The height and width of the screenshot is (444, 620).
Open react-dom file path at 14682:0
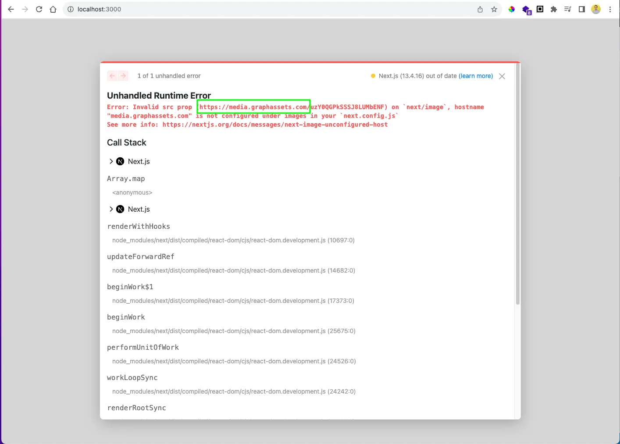point(234,270)
